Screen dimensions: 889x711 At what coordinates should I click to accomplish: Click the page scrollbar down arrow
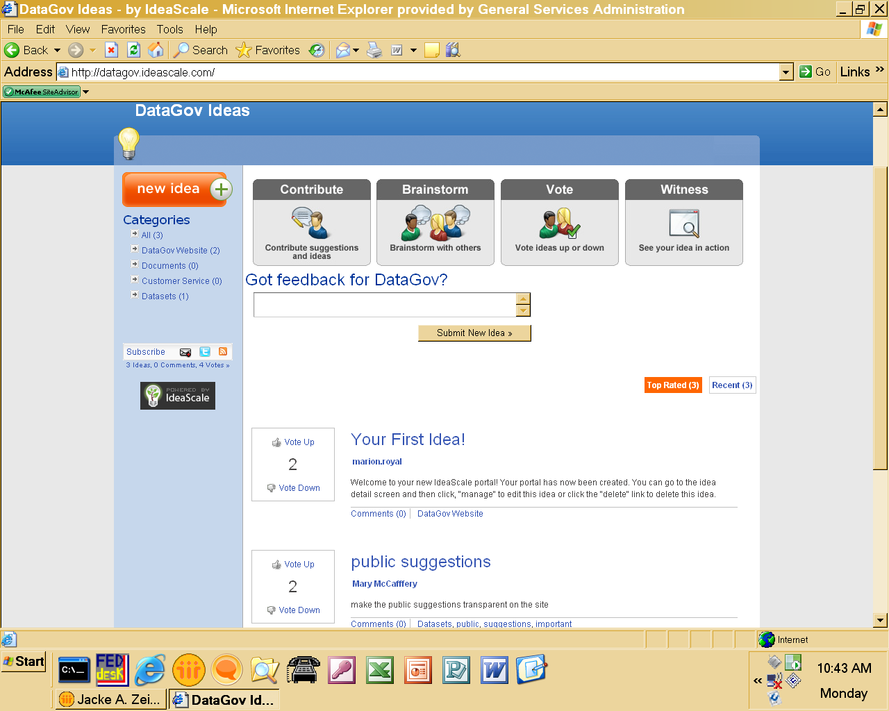point(880,620)
